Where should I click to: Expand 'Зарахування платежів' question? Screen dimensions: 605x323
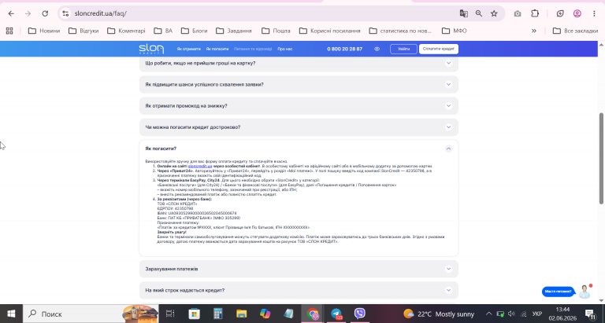click(299, 269)
